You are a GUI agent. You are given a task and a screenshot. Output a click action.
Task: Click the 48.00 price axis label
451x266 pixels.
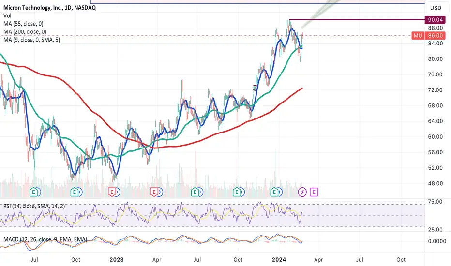click(x=435, y=183)
